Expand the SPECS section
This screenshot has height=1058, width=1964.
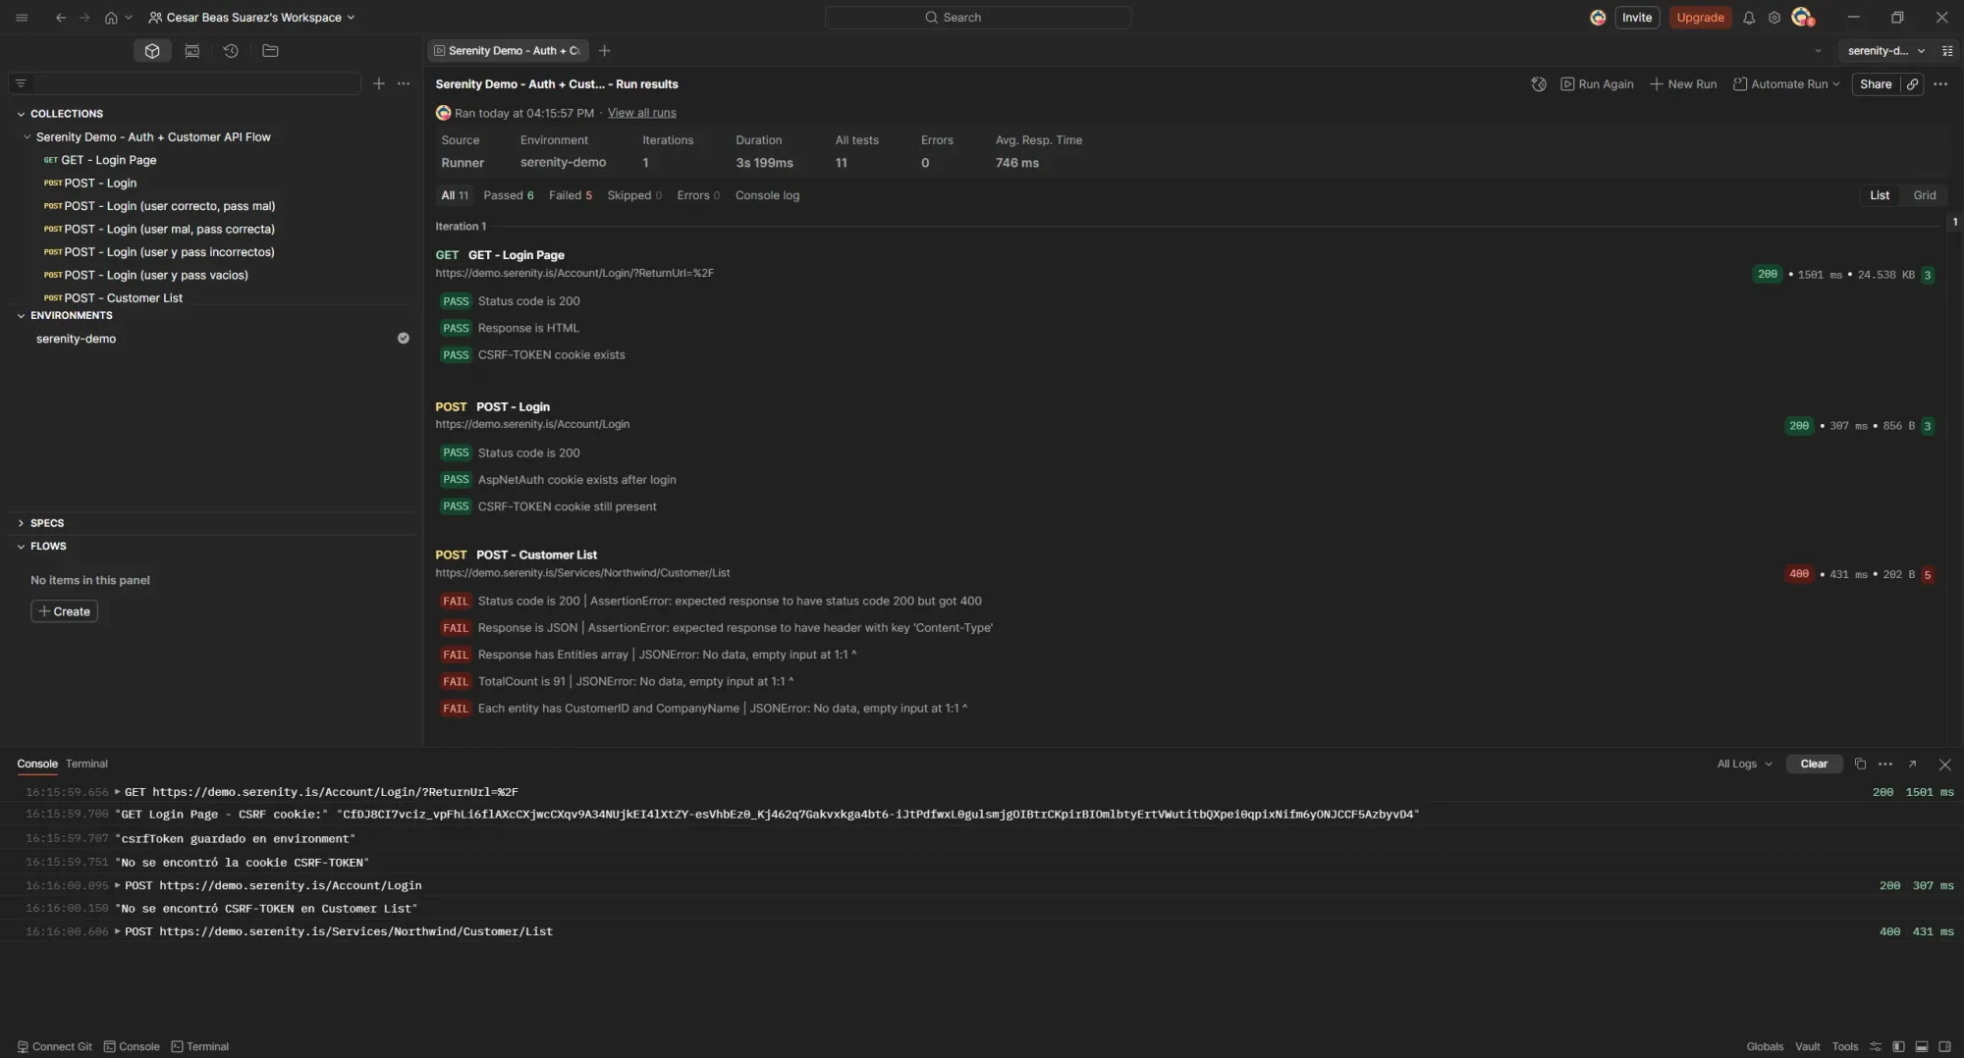[x=22, y=523]
